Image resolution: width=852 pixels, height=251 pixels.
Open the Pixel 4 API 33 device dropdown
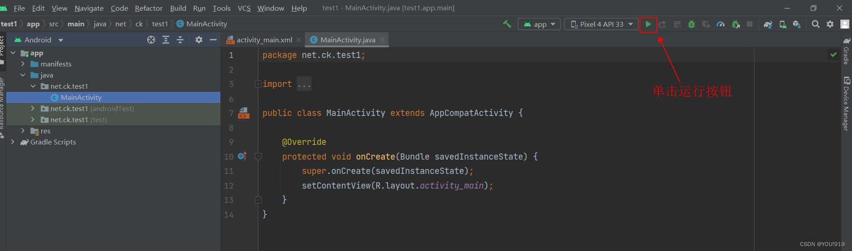pyautogui.click(x=602, y=24)
